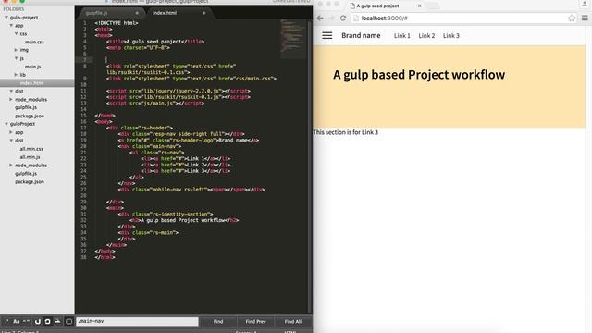Open main.js in sidebar
Screen dimensions: 592x333
(x=33, y=67)
